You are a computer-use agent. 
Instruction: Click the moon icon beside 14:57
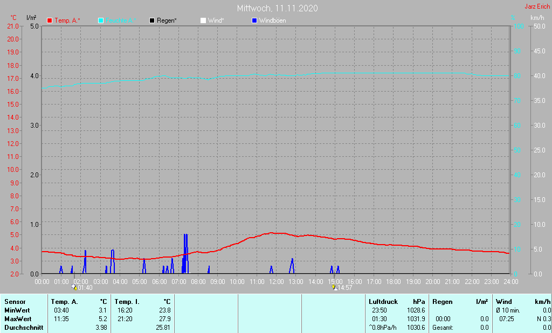[x=334, y=287]
